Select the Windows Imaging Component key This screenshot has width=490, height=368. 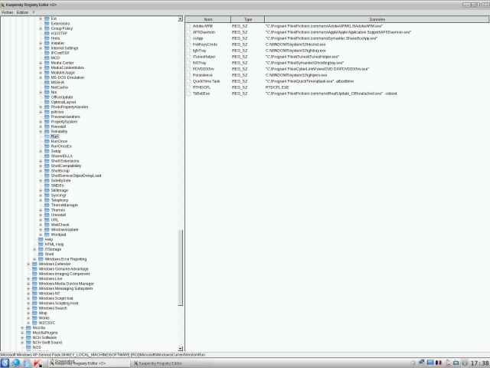click(x=64, y=274)
